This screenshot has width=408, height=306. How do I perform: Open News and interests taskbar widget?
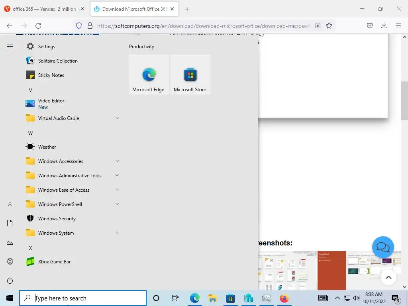point(323,298)
